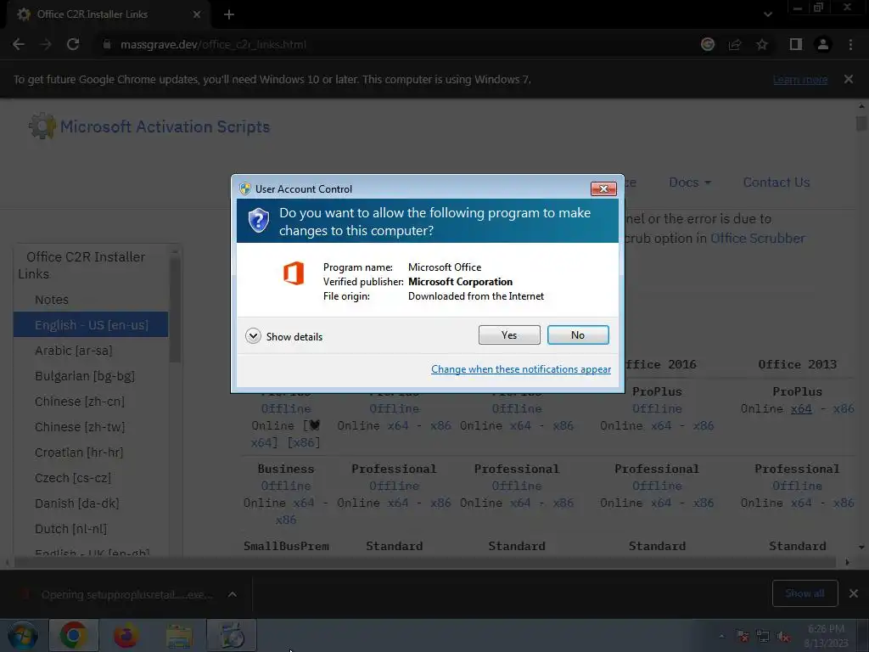Screen dimensions: 869x652
Task: Click the horizontal page scrollbar
Action: pyautogui.click(x=426, y=562)
